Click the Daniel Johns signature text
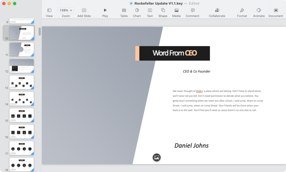Image resolution: width=286 pixels, height=172 pixels. 191,145
